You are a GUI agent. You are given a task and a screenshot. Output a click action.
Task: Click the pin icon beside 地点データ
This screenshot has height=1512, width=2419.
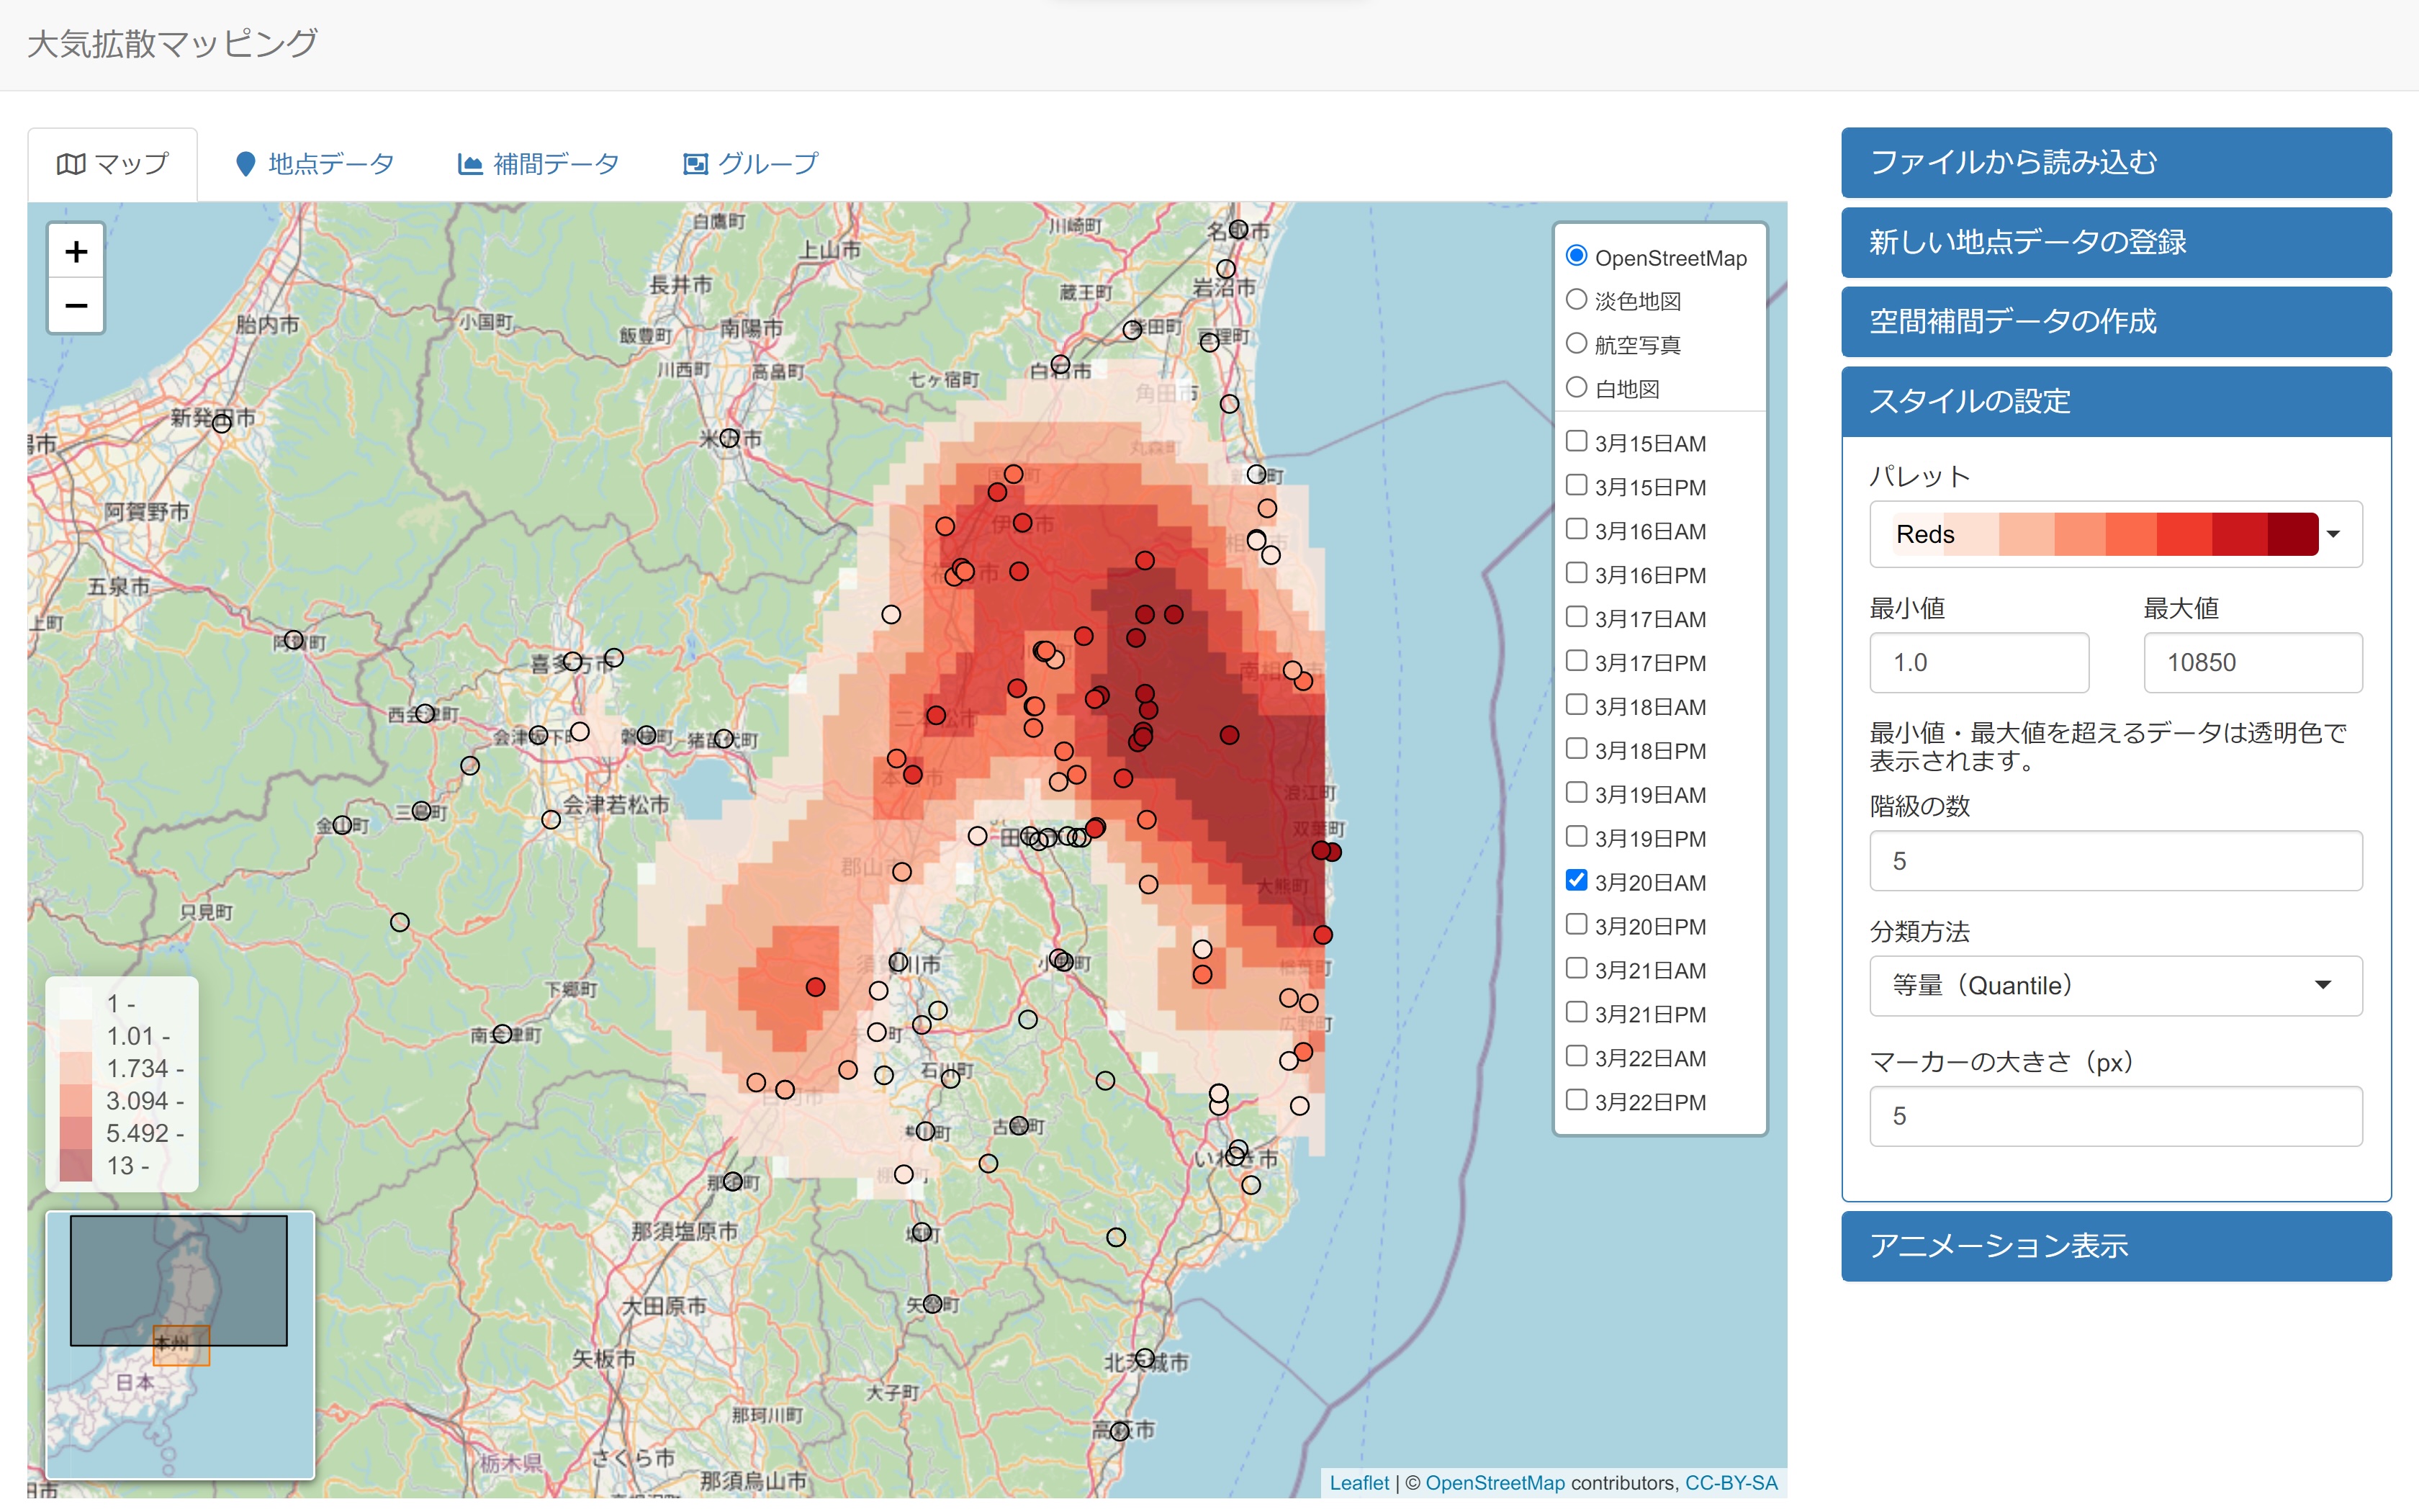[245, 163]
